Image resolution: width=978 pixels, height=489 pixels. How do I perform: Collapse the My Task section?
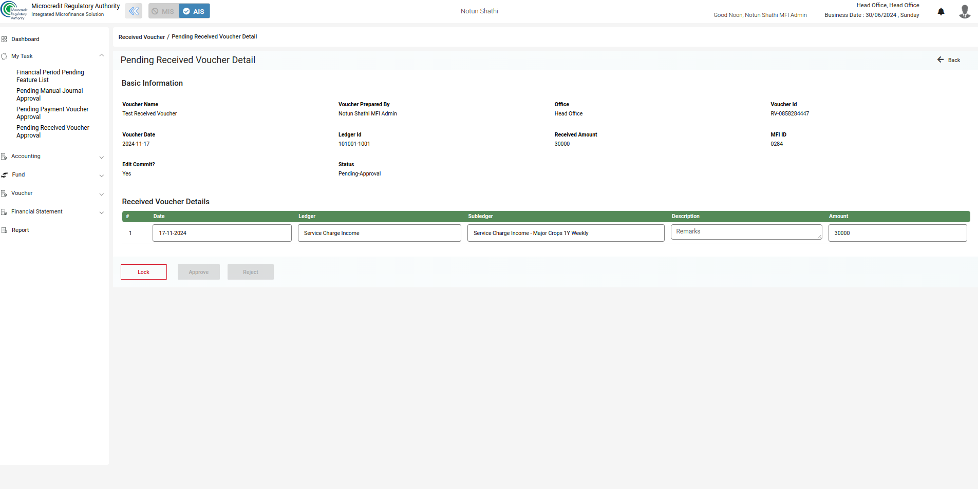point(101,55)
